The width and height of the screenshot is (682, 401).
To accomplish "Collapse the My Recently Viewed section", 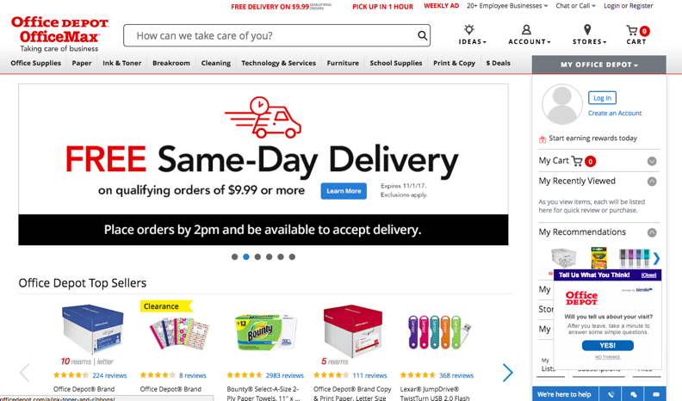I will [652, 182].
